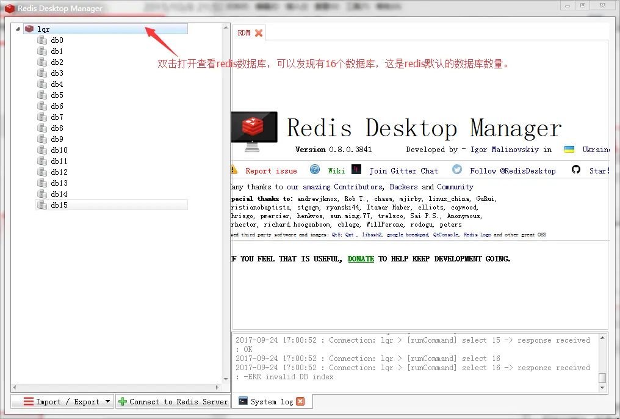Screen dimensions: 620x419
Task: Open Igor Malinovskiy developer link
Action: (x=505, y=150)
